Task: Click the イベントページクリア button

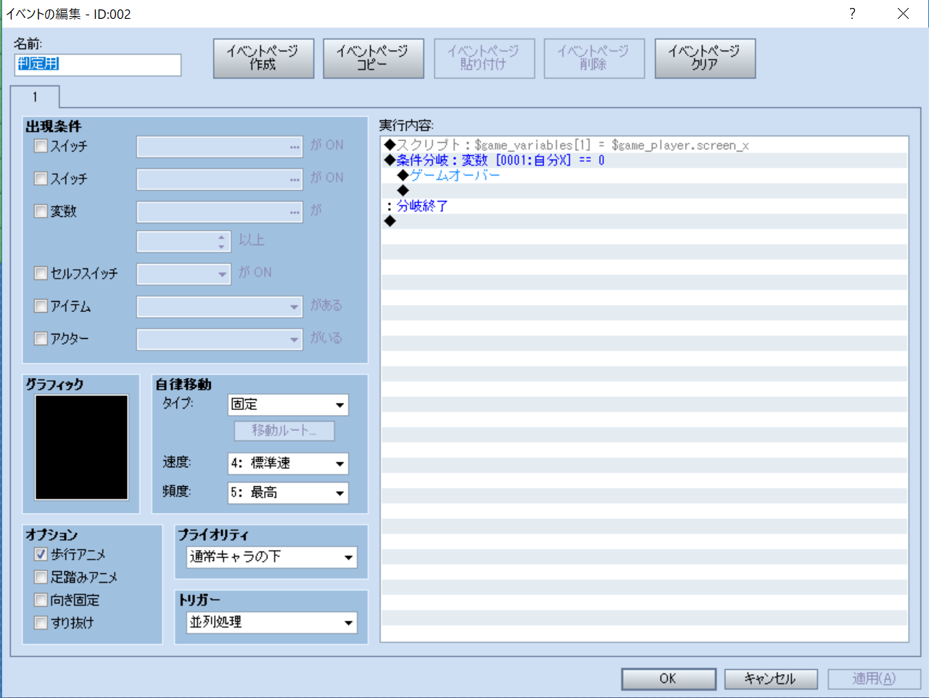Action: pos(704,58)
